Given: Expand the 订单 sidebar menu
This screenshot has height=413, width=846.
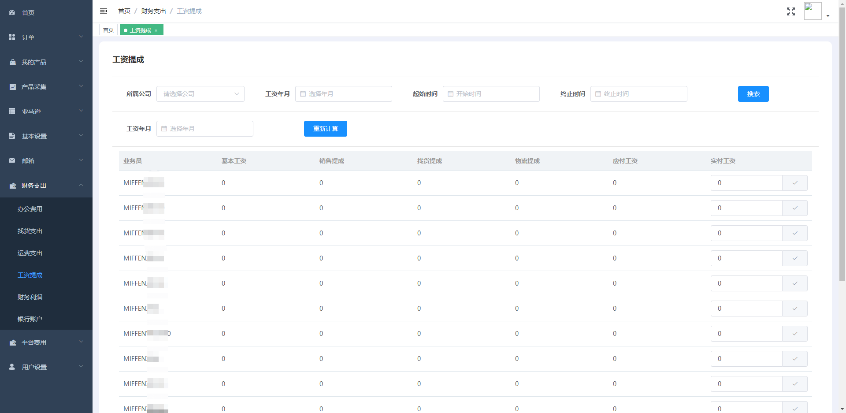Looking at the screenshot, I should pyautogui.click(x=46, y=37).
